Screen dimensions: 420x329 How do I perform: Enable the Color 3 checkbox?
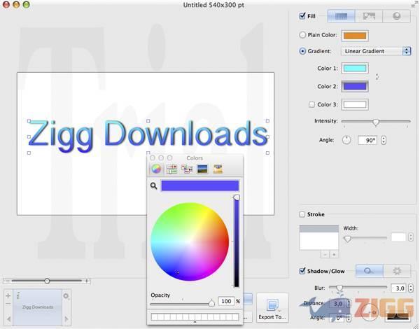click(312, 104)
